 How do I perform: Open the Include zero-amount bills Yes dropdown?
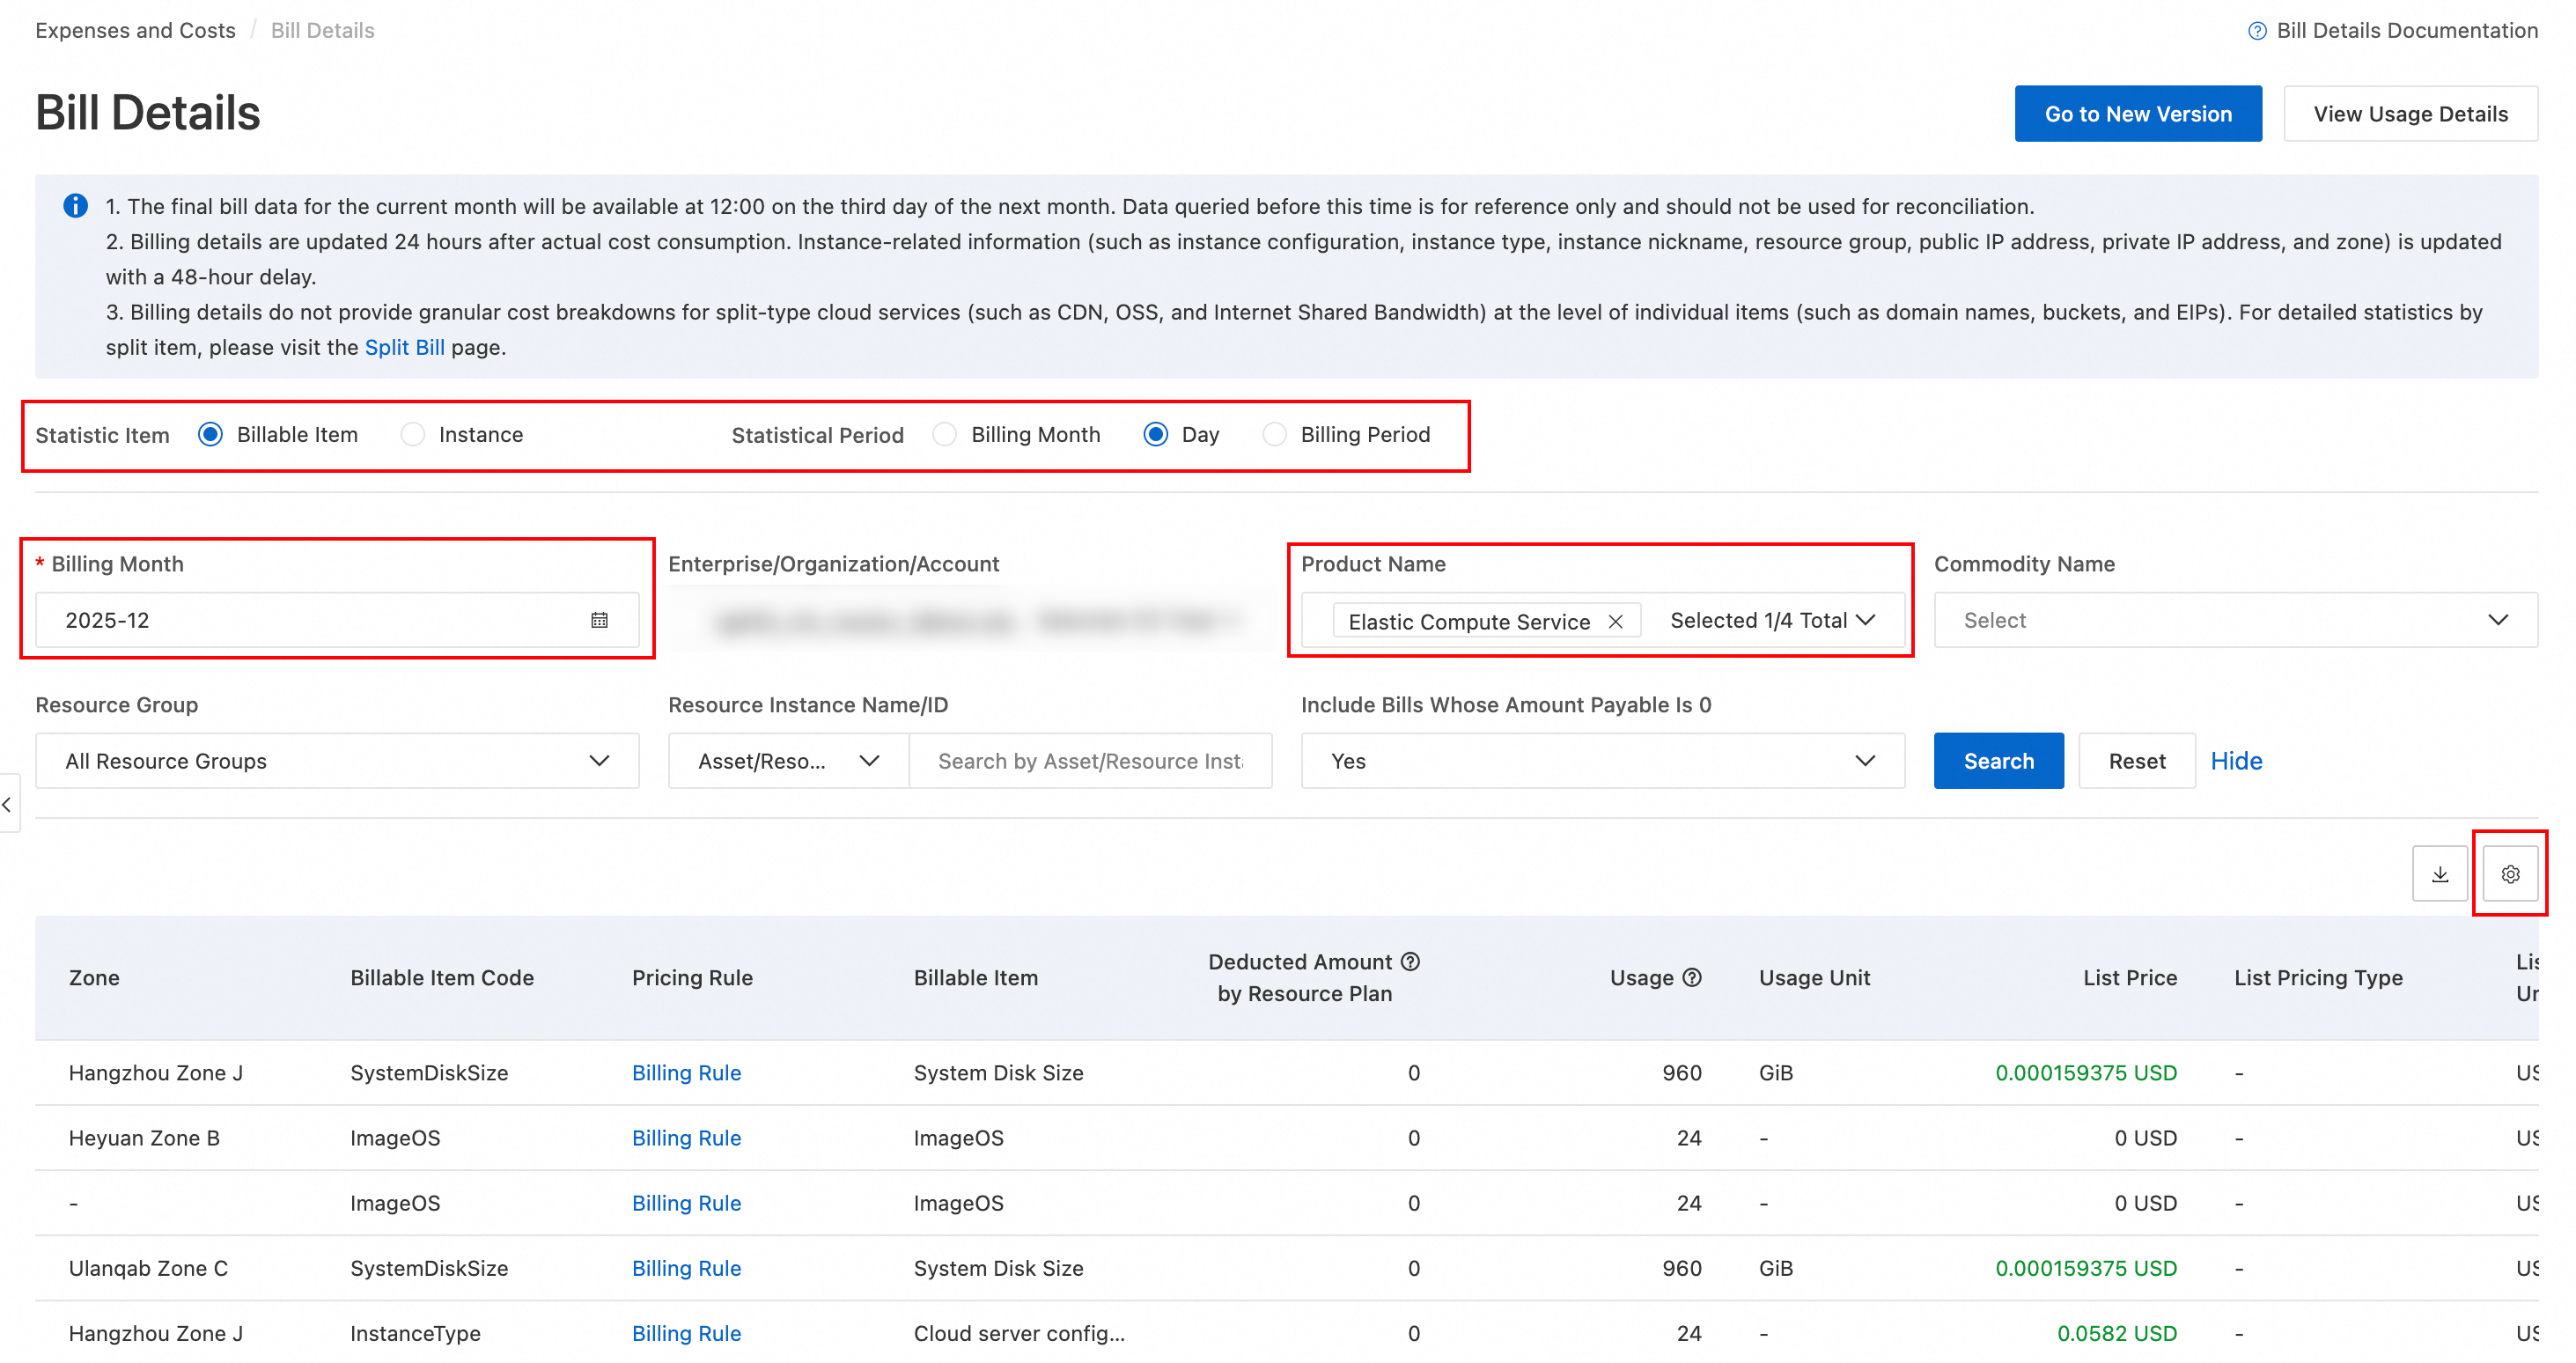click(x=1601, y=761)
